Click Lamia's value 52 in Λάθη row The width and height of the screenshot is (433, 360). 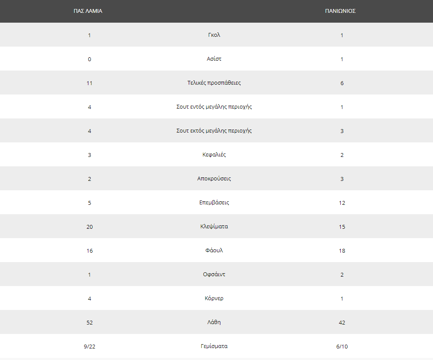tap(90, 323)
